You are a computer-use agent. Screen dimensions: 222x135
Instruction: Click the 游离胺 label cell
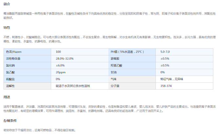pyautogui.click(x=132, y=59)
